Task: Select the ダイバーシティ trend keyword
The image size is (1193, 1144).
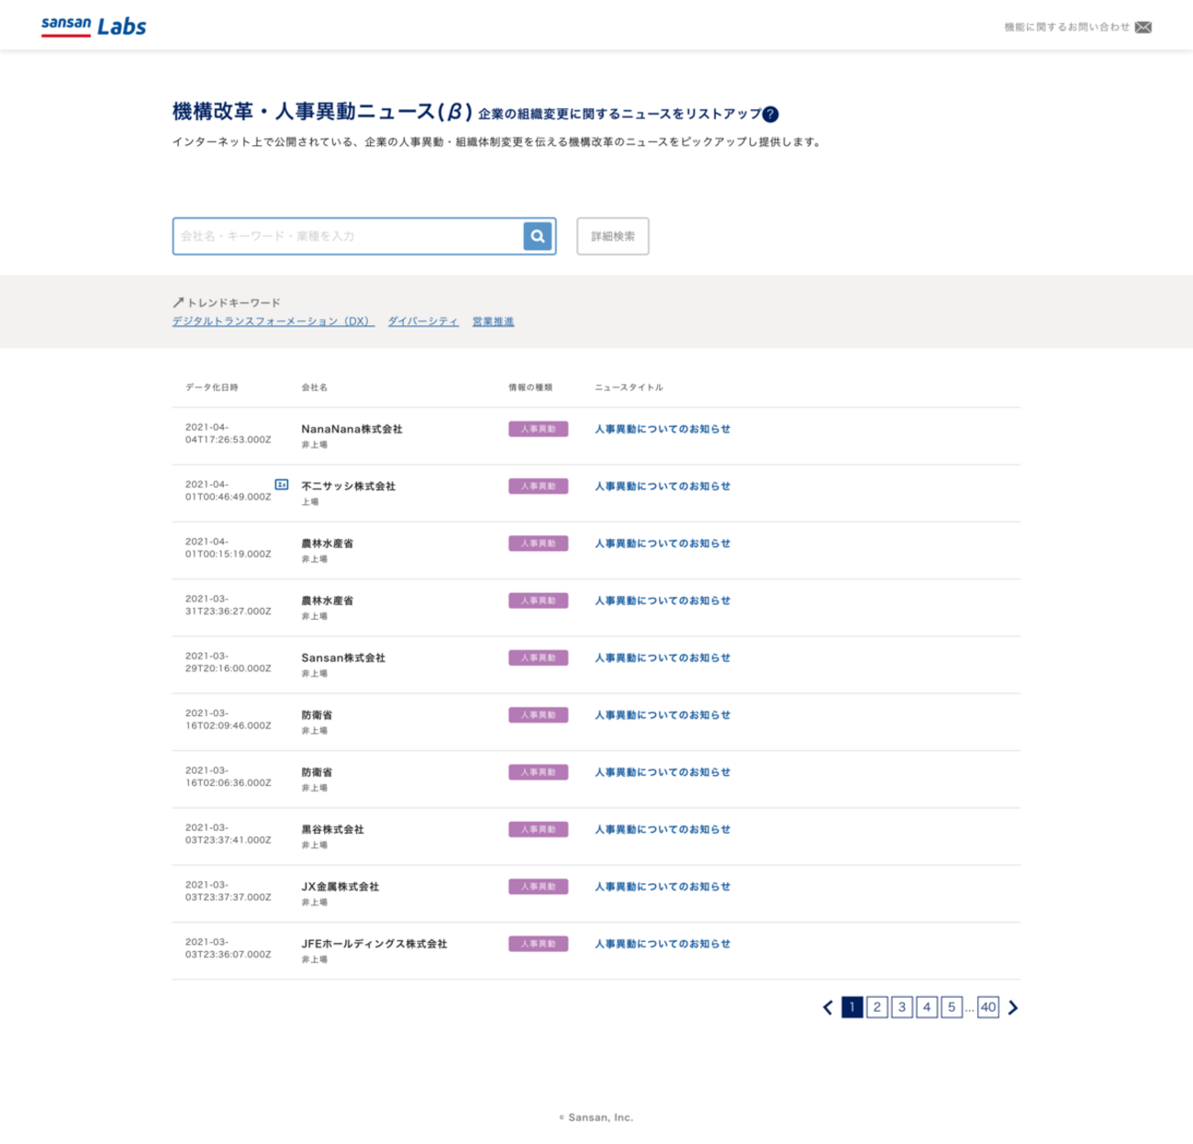Action: coord(423,321)
